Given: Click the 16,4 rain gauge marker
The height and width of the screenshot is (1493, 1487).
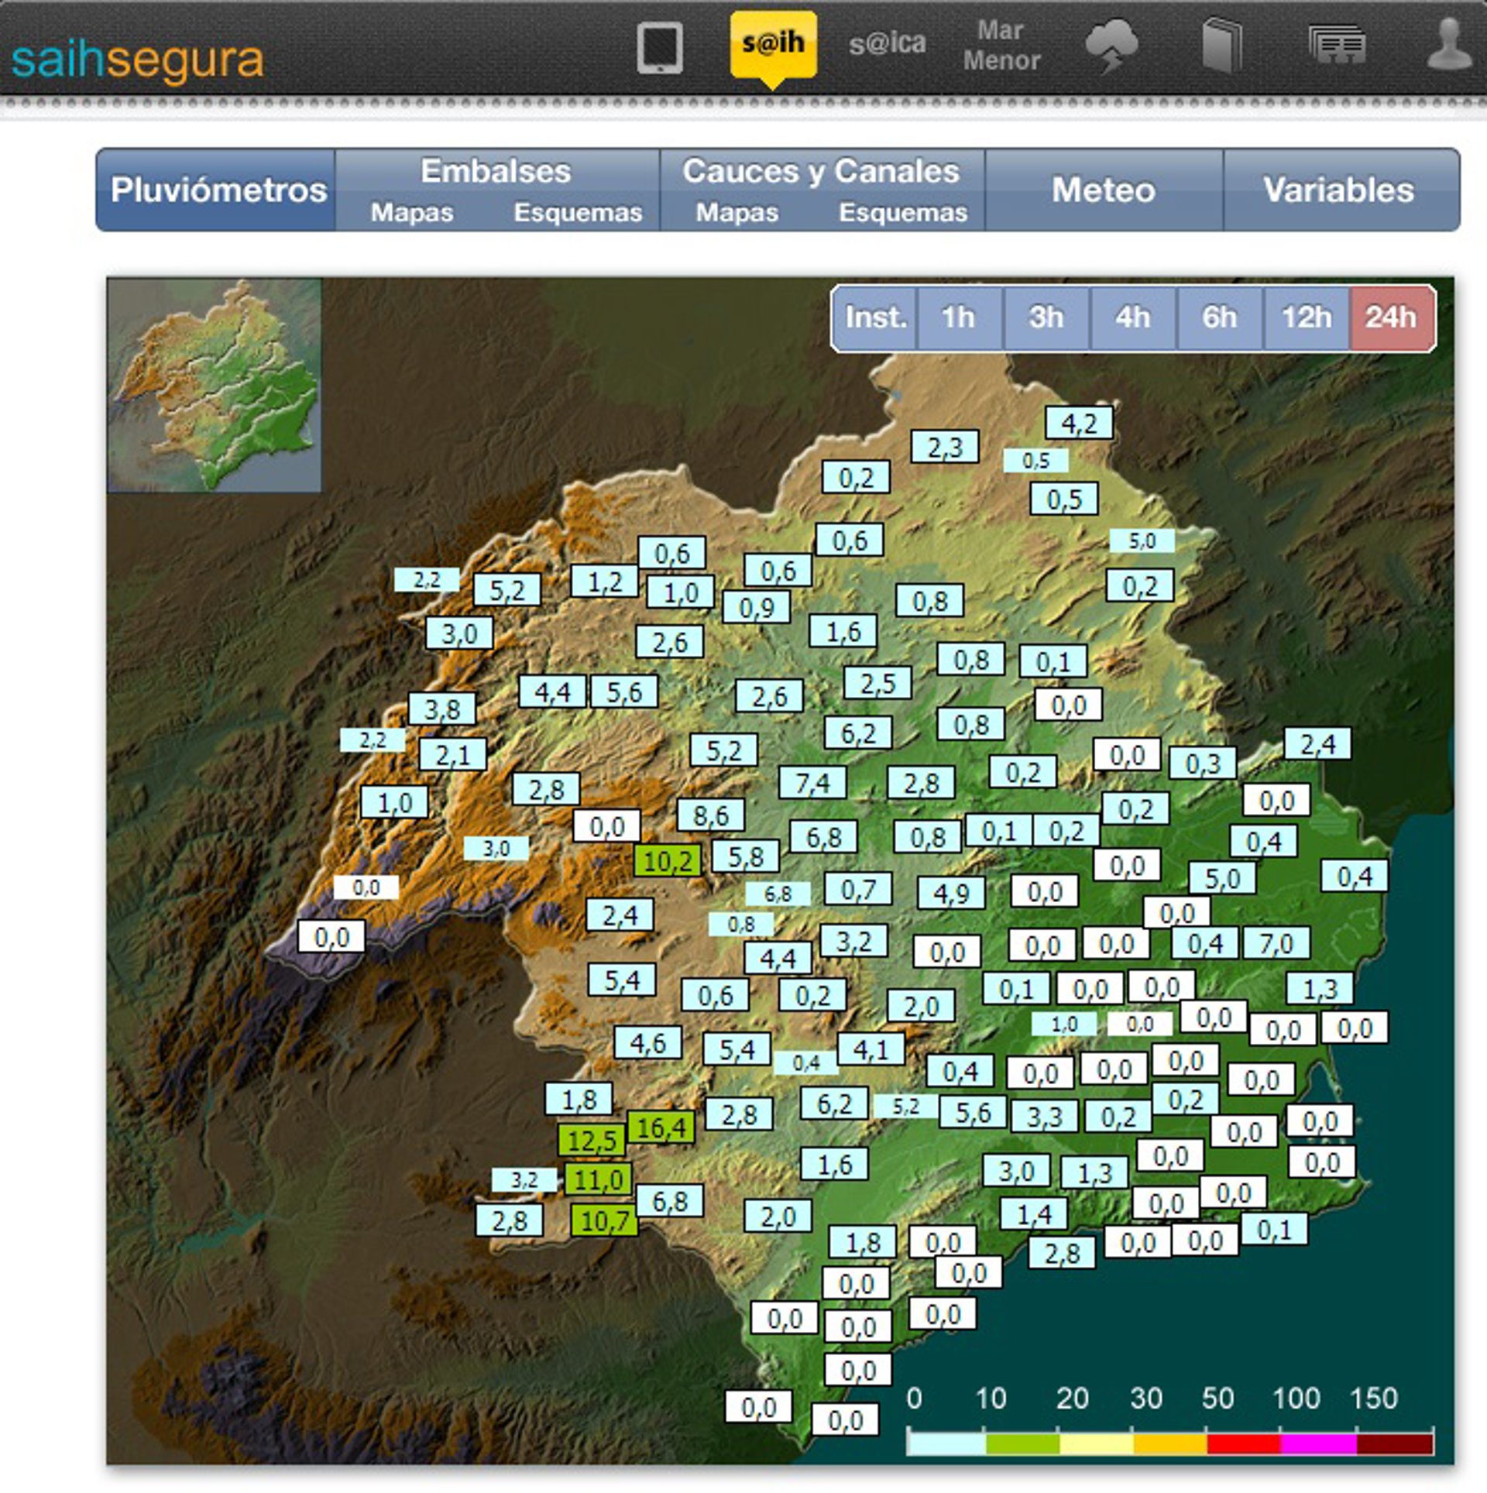Looking at the screenshot, I should pos(661,1127).
